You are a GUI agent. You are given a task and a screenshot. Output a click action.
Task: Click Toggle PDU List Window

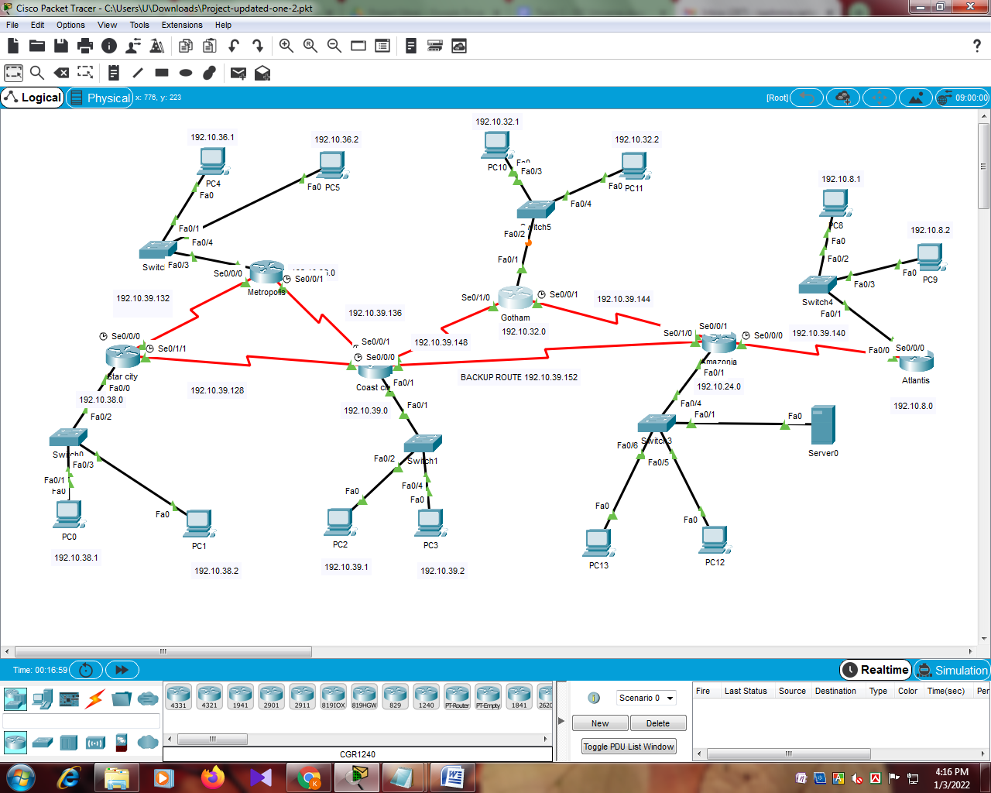tap(628, 746)
